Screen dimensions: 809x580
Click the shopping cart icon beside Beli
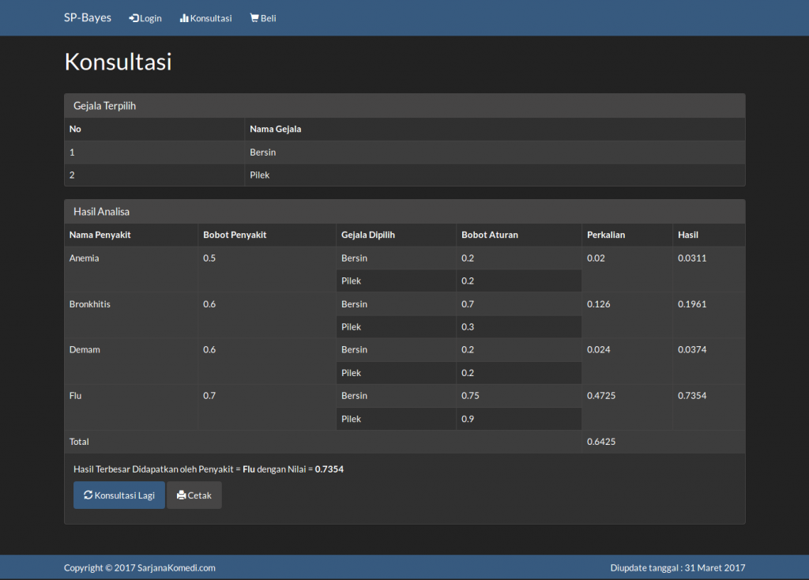[254, 18]
